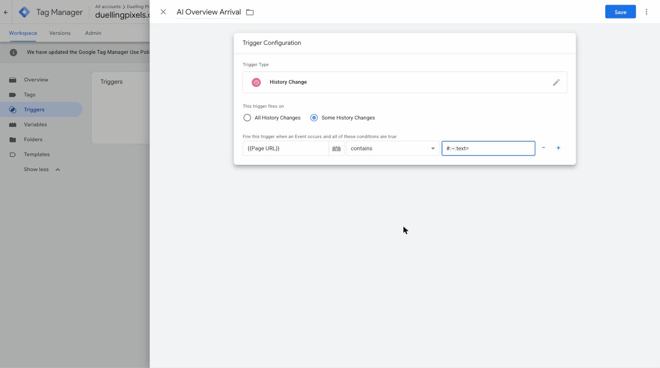
Task: Click the History Change type label
Action: coord(288,82)
